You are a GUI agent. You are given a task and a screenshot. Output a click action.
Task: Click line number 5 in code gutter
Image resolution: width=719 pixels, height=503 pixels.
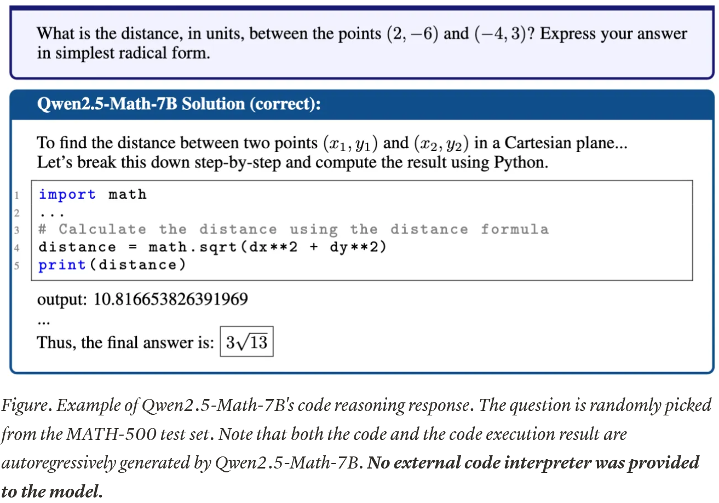click(16, 265)
